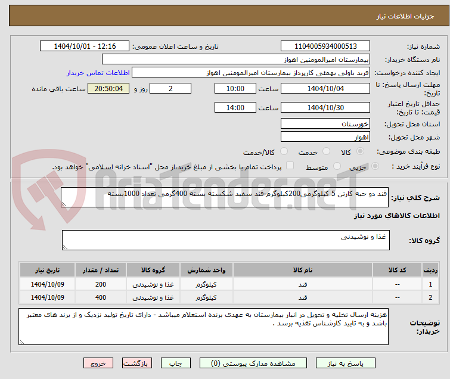Click the province field خوزستان

point(325,124)
